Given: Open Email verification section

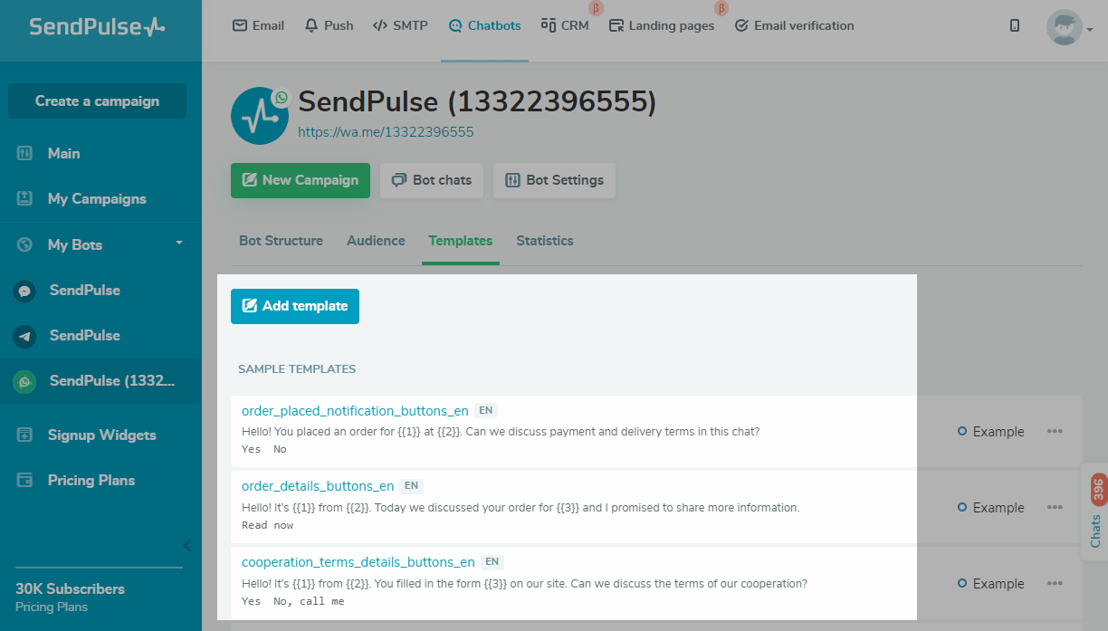Looking at the screenshot, I should pos(794,25).
